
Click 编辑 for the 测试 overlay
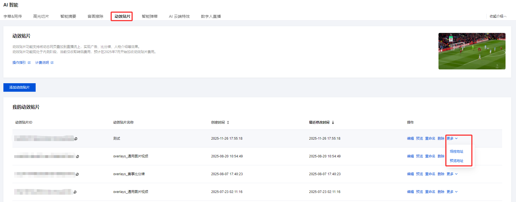tap(410, 139)
